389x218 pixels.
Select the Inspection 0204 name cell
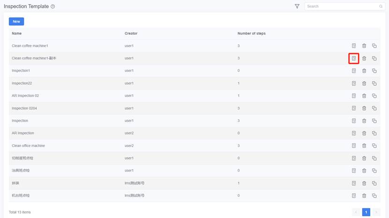pos(24,108)
